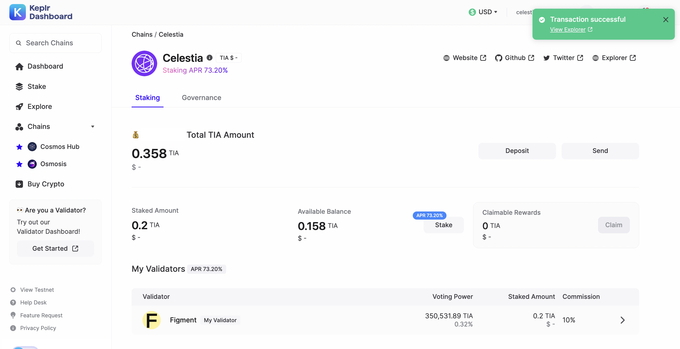Open Celestia Website link
Screen dimensions: 680x349
point(465,58)
